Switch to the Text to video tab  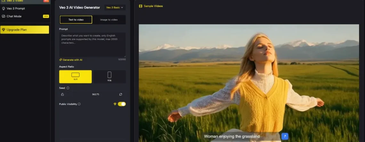76,20
